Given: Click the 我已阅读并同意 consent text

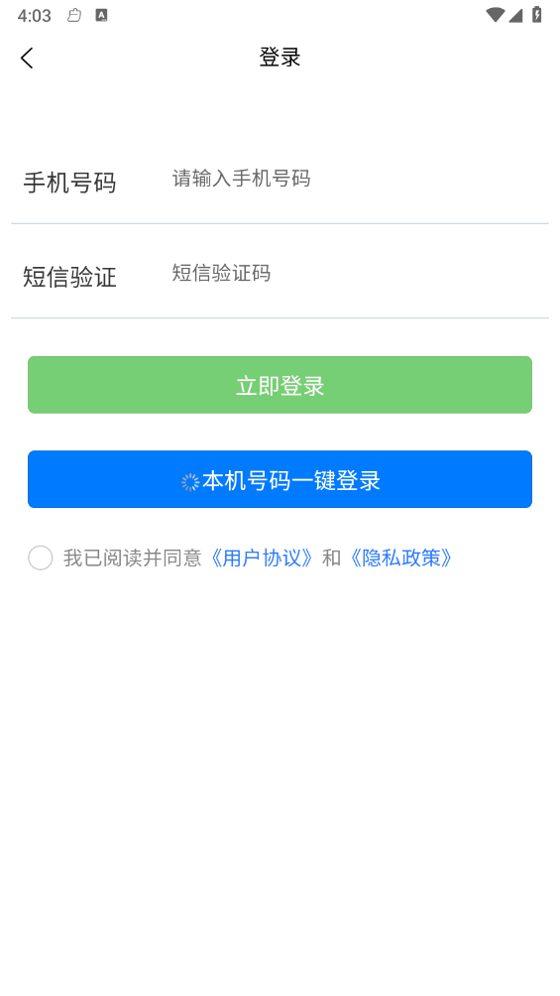Looking at the screenshot, I should point(132,559).
